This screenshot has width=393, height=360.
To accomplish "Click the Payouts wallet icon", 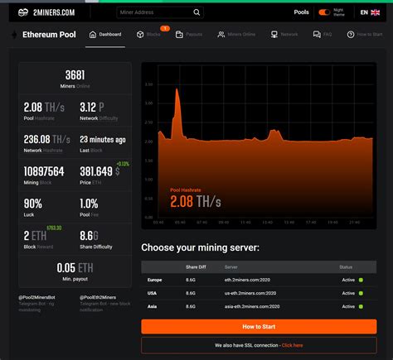I will pyautogui.click(x=179, y=35).
